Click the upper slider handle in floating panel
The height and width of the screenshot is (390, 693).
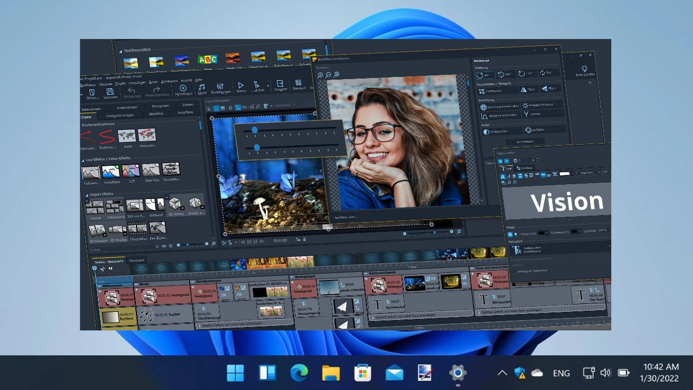tap(254, 130)
